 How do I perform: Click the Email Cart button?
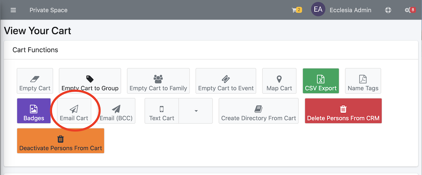pyautogui.click(x=74, y=111)
